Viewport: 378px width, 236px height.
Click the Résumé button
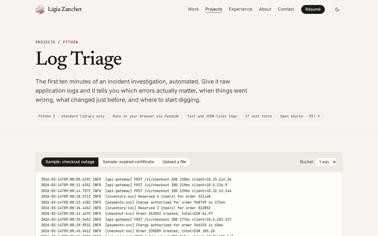(x=313, y=9)
